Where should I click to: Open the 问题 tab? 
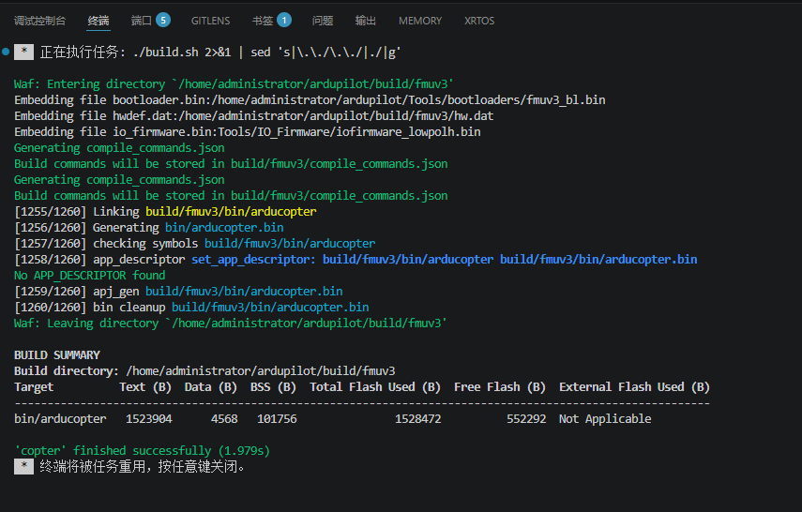click(x=323, y=21)
